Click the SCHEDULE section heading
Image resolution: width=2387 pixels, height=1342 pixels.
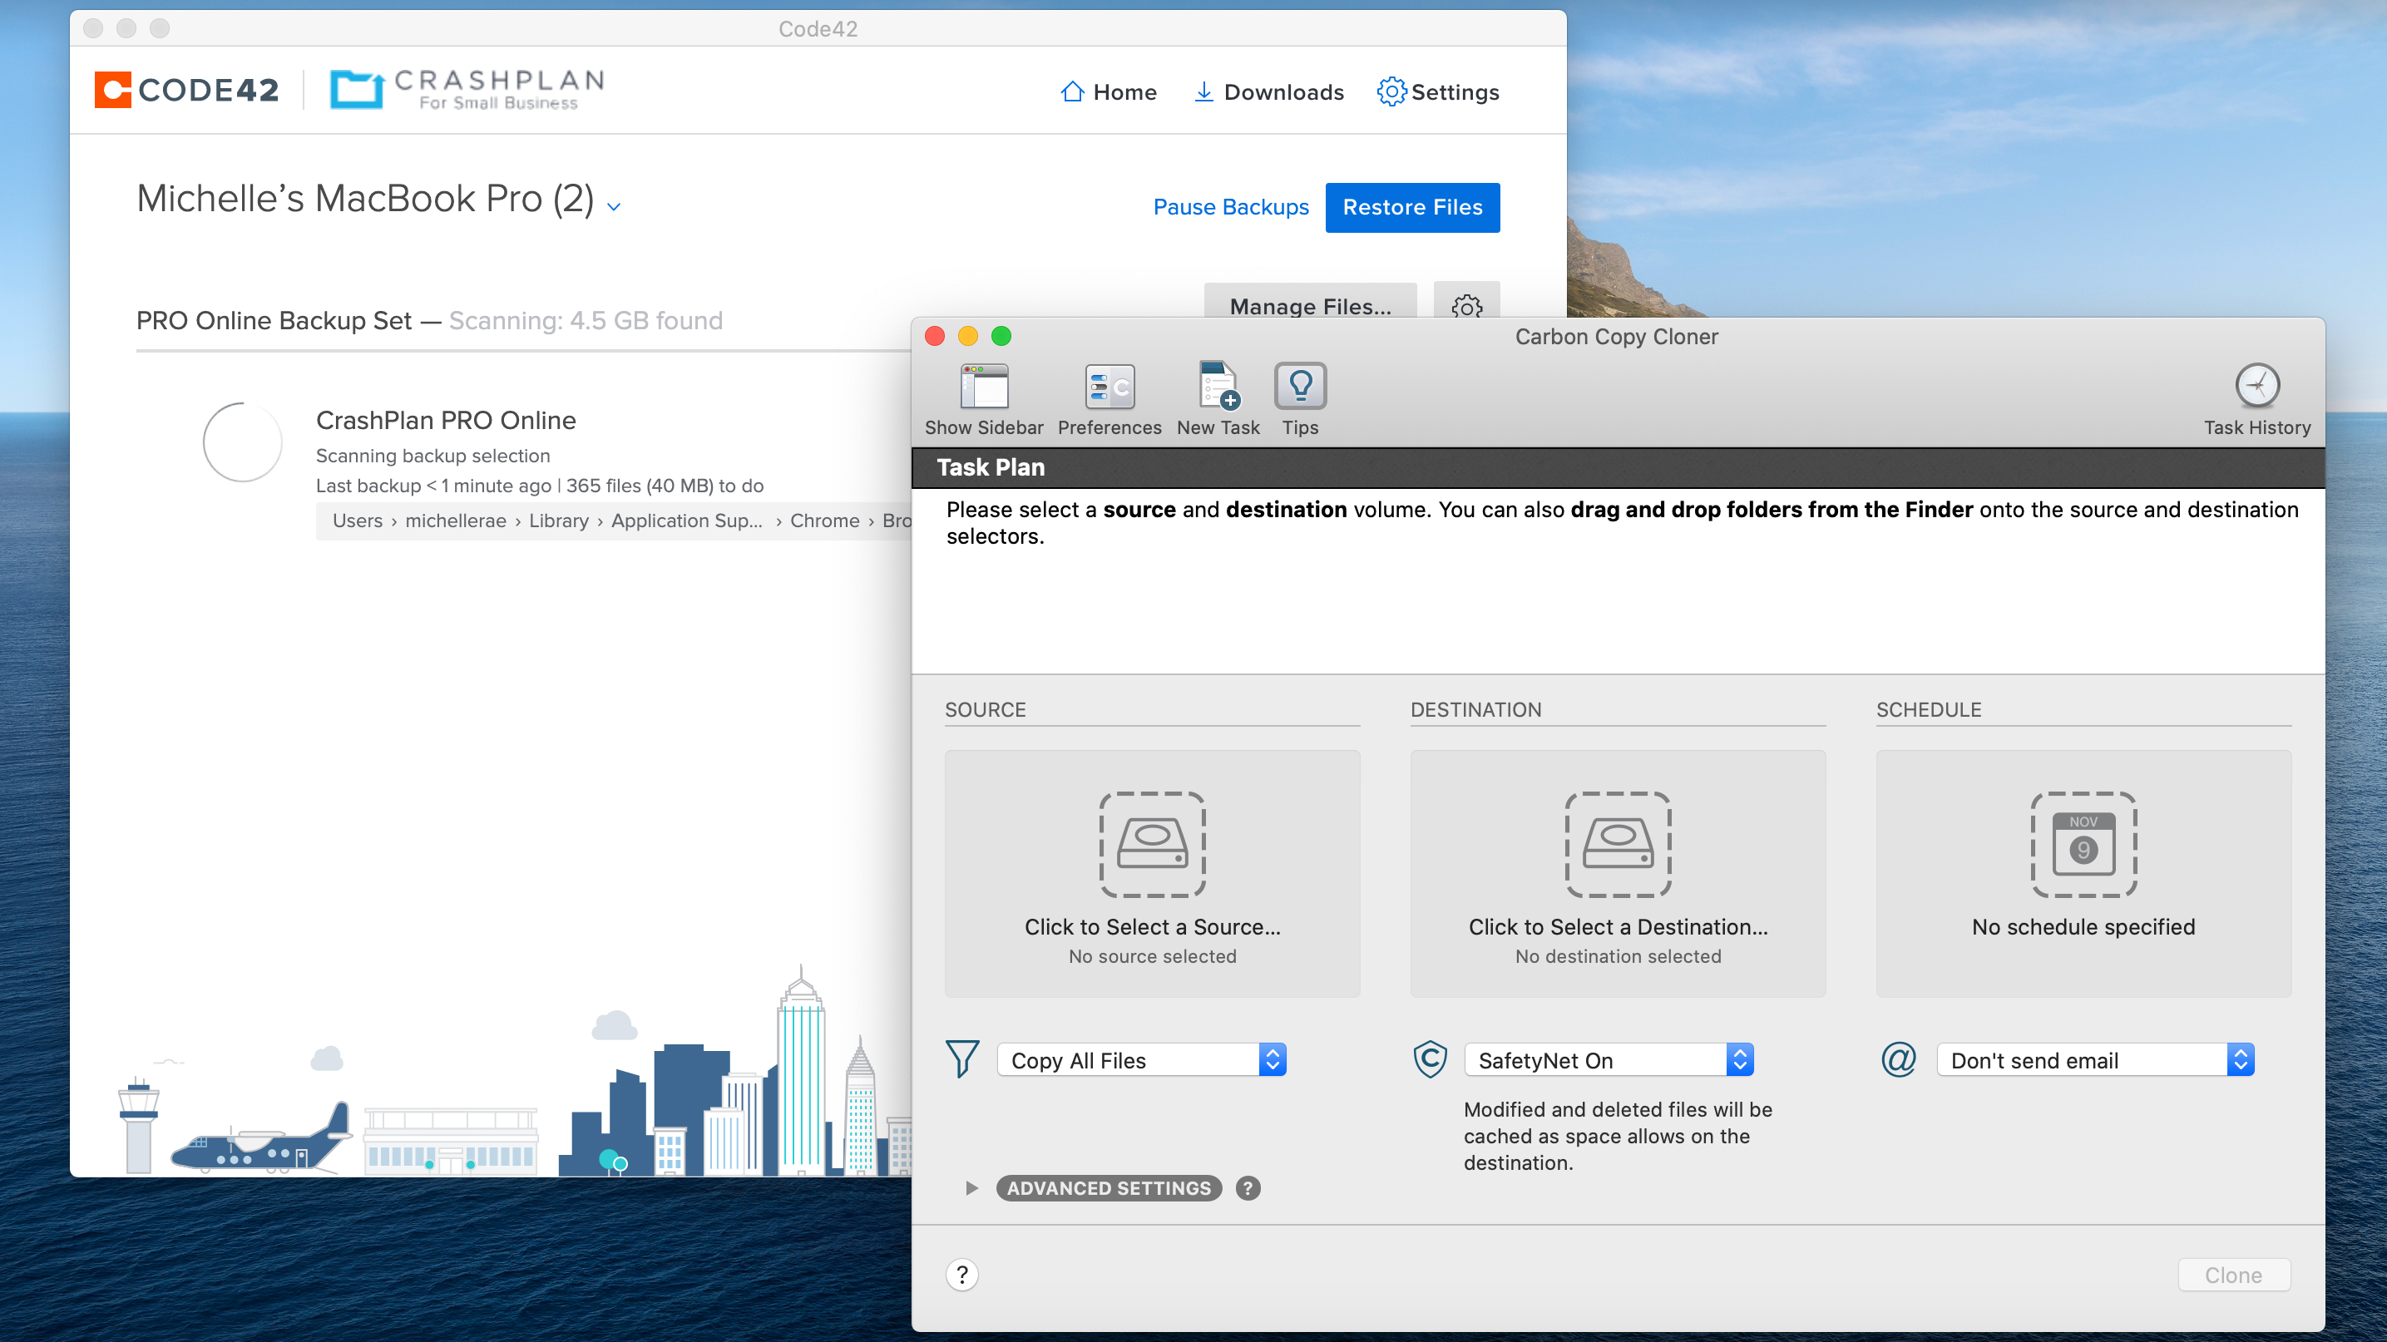coord(1929,709)
